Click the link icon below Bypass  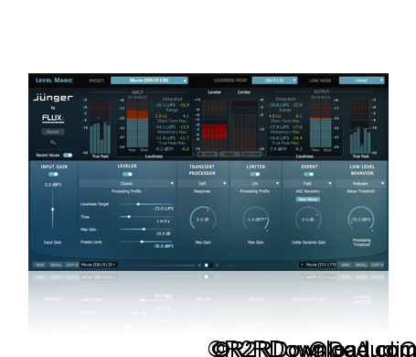point(53,142)
